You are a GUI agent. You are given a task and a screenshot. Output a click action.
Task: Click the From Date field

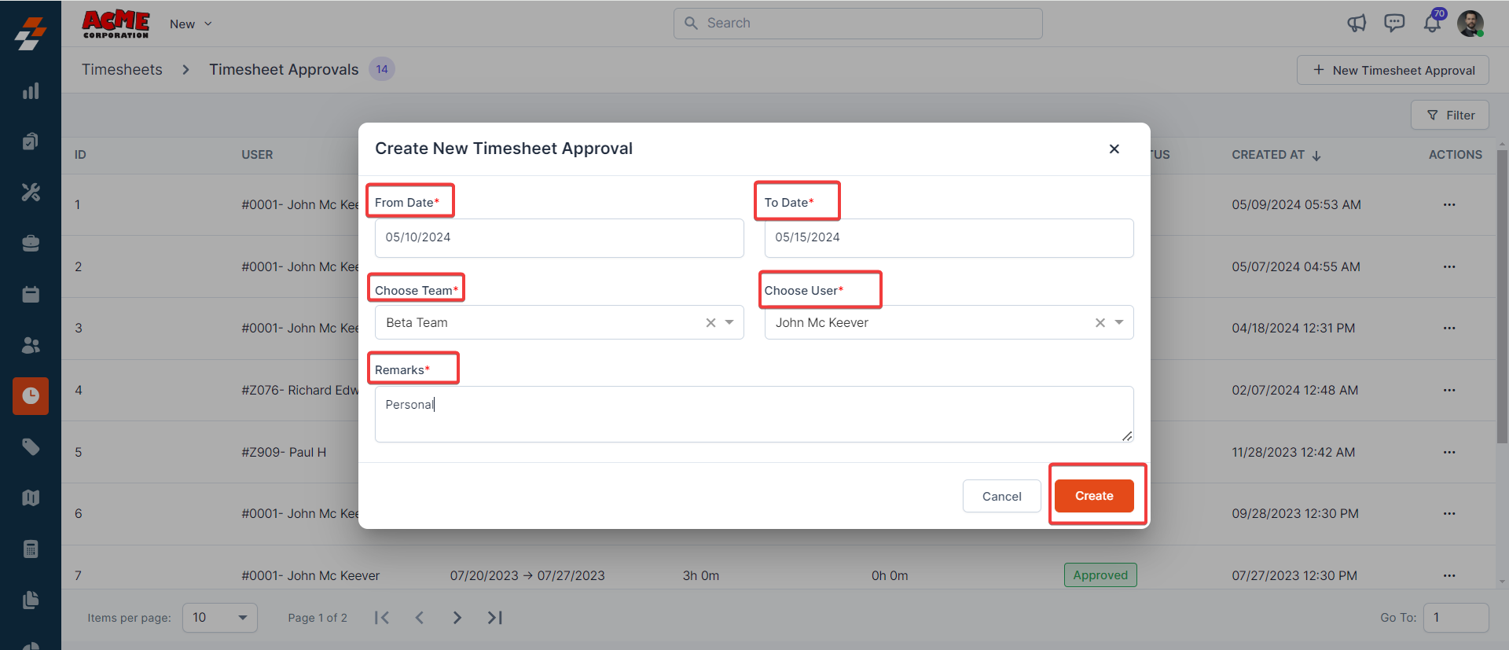(559, 237)
